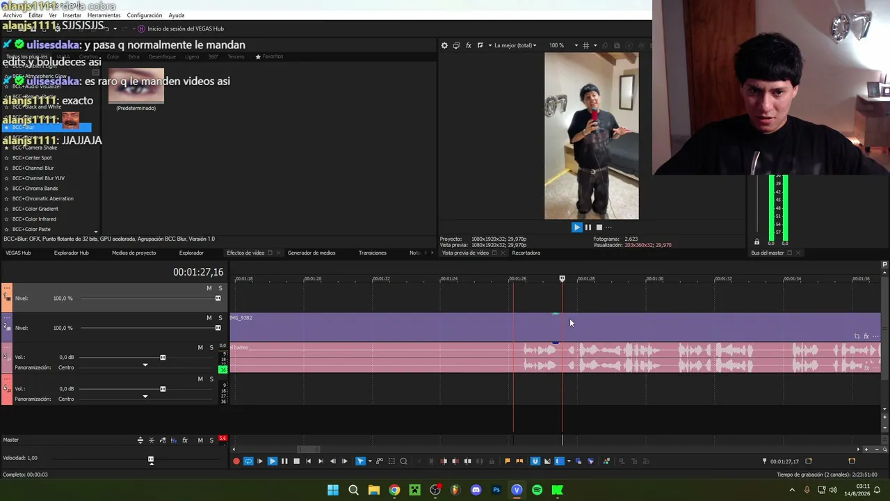Click the timeline transport play button

pyautogui.click(x=273, y=461)
